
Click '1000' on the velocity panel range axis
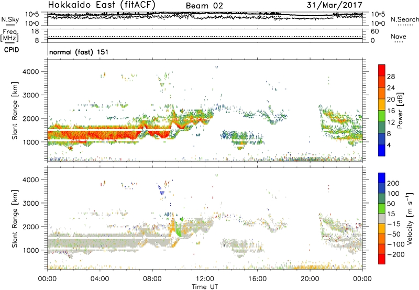31,250
